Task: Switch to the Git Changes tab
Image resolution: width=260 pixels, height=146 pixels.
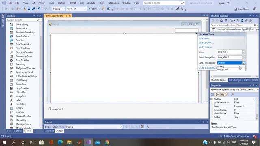Action: tap(235, 80)
